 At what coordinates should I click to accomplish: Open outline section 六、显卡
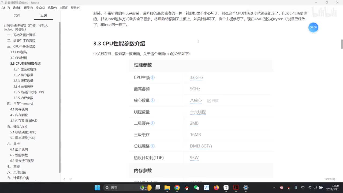(x=13, y=144)
